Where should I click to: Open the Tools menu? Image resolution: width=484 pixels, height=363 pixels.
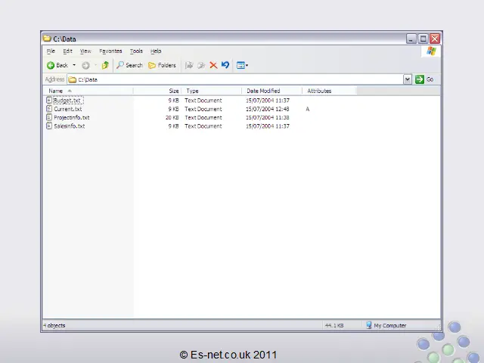pos(136,51)
